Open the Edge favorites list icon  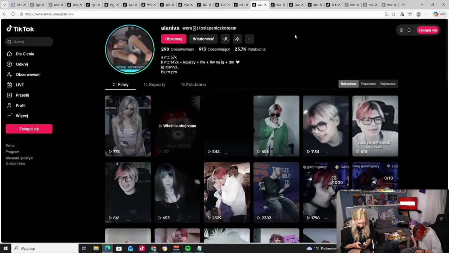(410, 14)
